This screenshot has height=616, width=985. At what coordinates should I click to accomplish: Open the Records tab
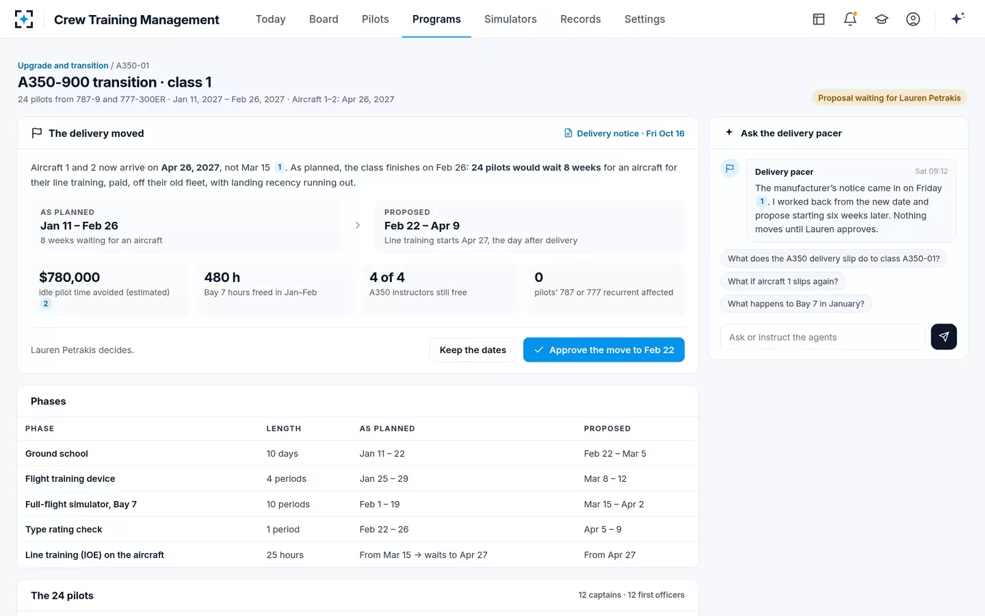tap(581, 19)
